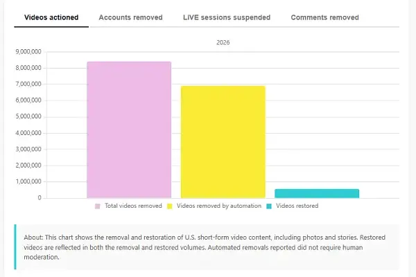Viewport: 416px width, 277px height.
Task: Switch to the Videos actioned tab
Action: click(x=51, y=17)
